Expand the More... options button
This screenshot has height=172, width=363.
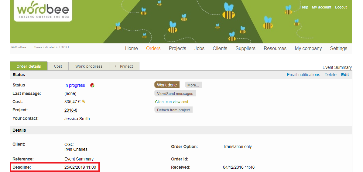[x=193, y=85]
